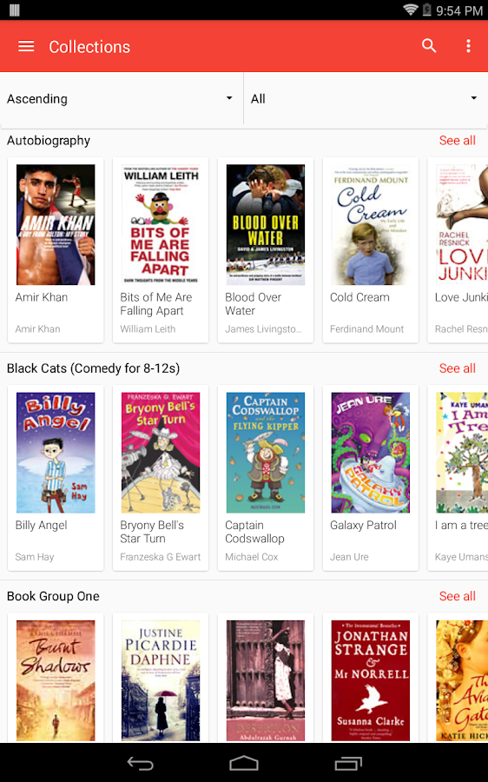Open the recent apps button
Screen dimensions: 488x782
(x=348, y=763)
